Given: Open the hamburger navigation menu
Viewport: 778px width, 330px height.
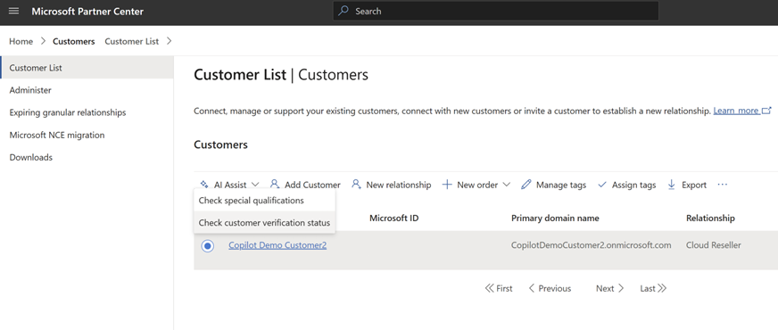Looking at the screenshot, I should click(14, 11).
